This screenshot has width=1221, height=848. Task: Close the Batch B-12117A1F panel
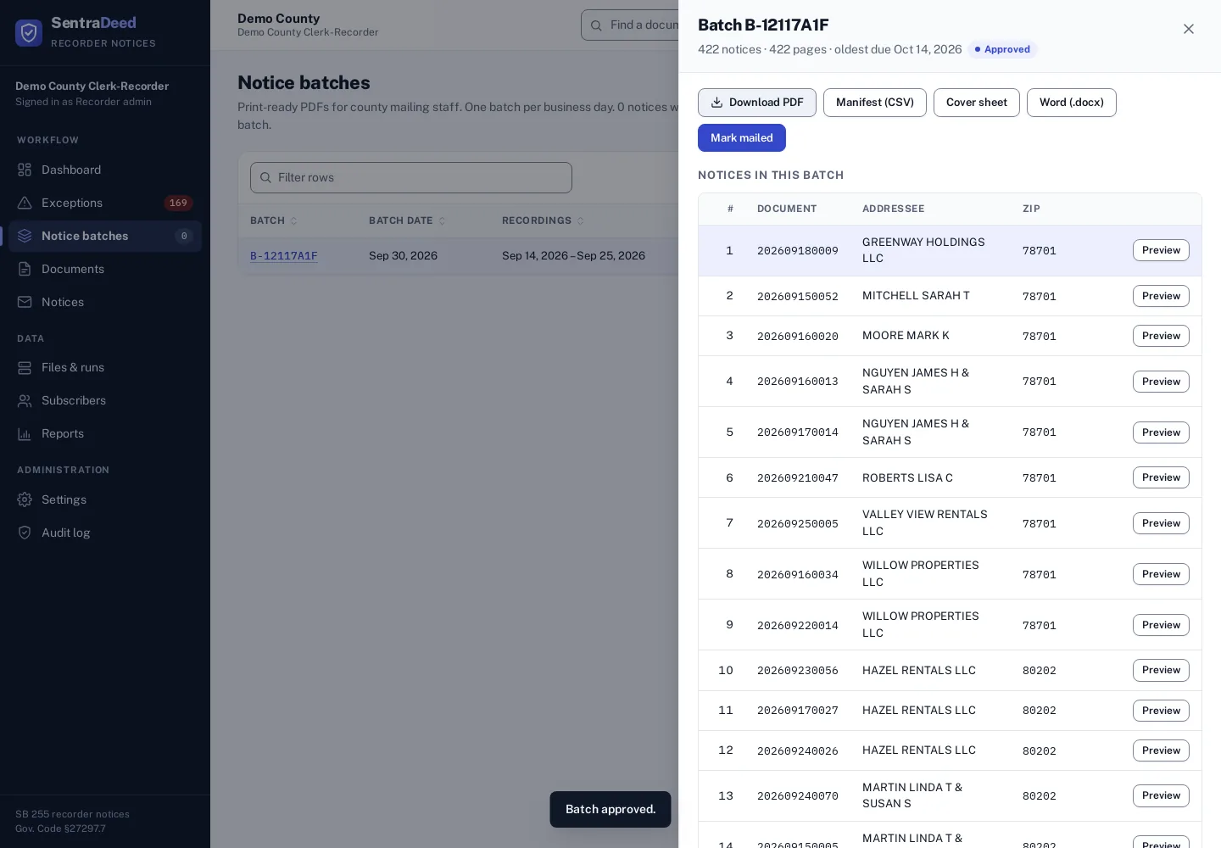coord(1189,29)
